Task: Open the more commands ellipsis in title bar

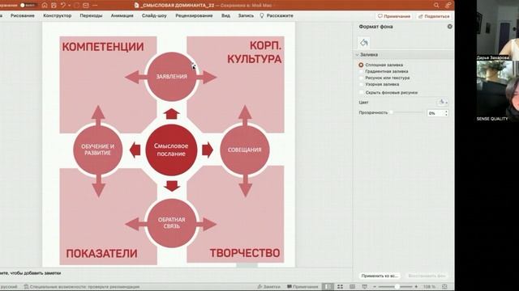Action: tap(95, 6)
